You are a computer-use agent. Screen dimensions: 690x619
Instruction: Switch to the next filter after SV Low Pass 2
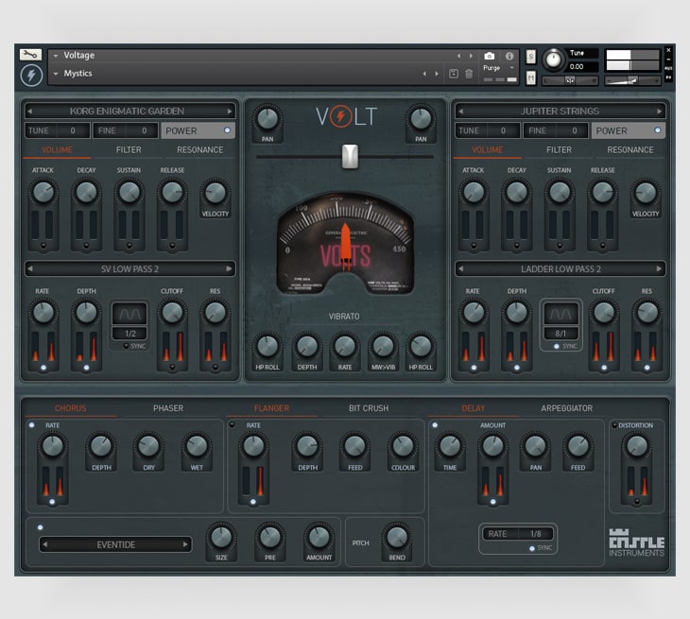pyautogui.click(x=230, y=268)
